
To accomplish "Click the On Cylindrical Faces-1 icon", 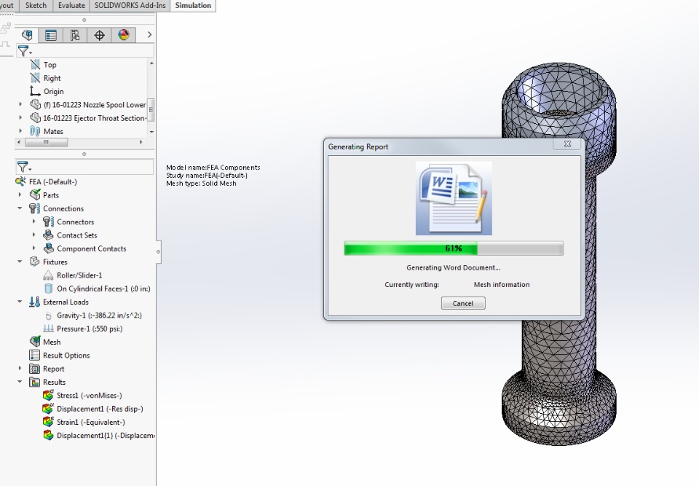I will click(x=49, y=289).
